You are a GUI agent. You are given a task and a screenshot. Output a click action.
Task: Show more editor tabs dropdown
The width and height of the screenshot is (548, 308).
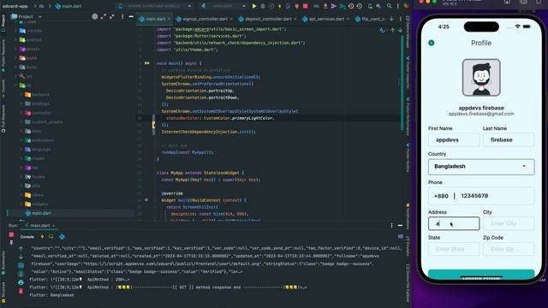click(x=391, y=19)
